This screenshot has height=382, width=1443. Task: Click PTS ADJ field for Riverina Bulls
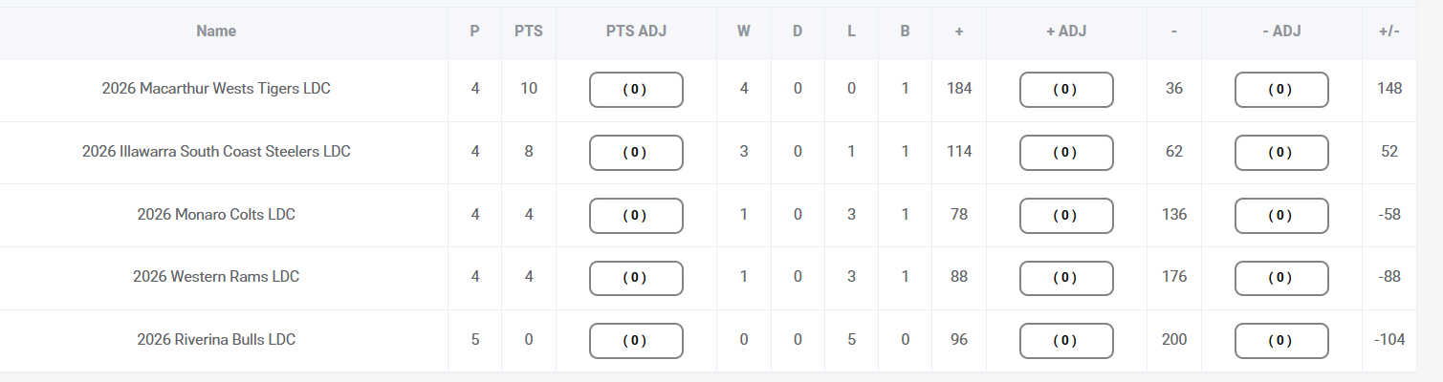(x=636, y=340)
